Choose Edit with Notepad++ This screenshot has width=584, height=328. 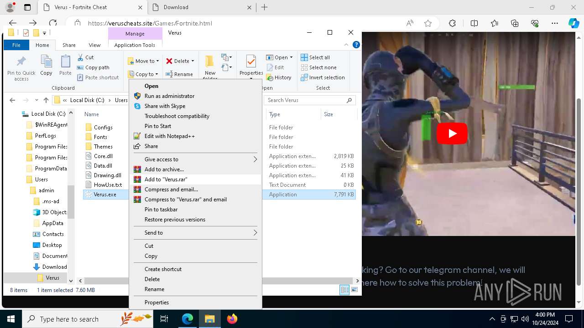click(x=169, y=136)
